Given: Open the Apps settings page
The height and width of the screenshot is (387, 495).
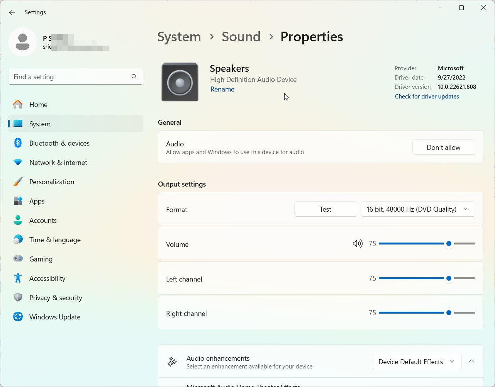Looking at the screenshot, I should 76,201.
